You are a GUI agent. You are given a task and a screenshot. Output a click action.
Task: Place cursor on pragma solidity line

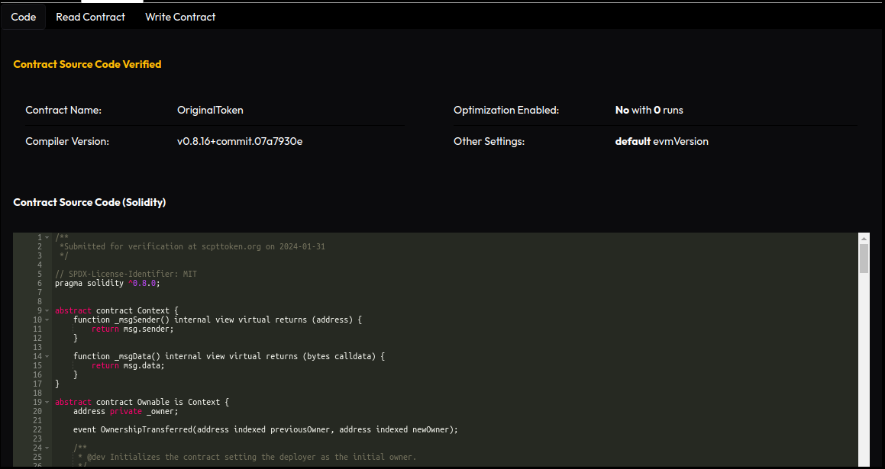(x=107, y=284)
